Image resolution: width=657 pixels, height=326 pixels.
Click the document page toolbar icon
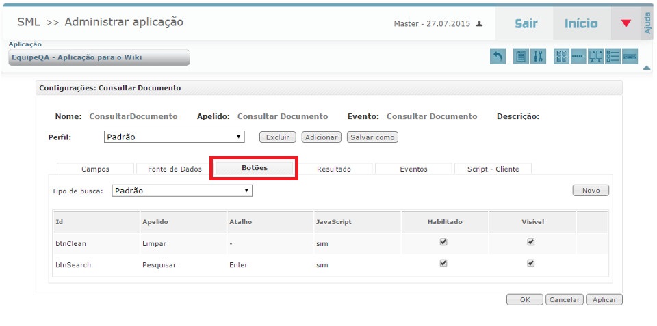tap(521, 57)
